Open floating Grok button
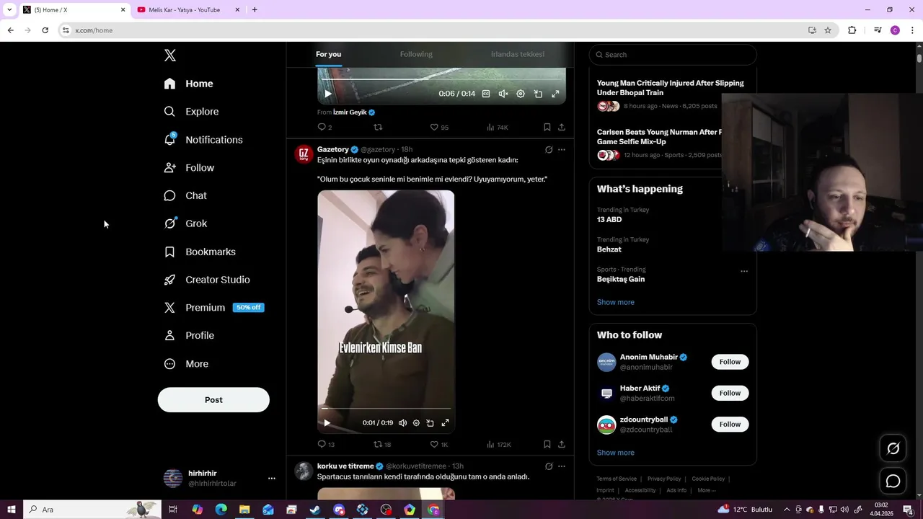 (x=893, y=448)
